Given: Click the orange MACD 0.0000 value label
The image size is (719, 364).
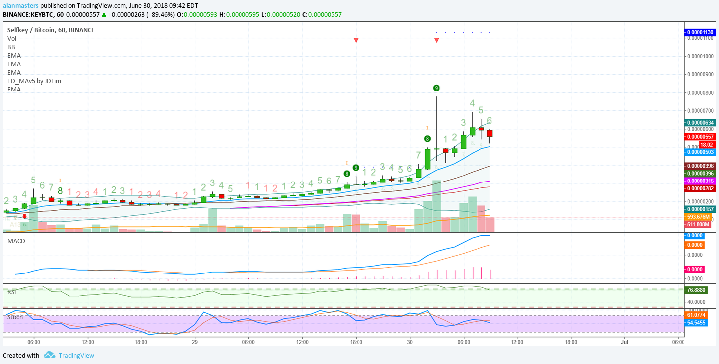Looking at the screenshot, I should (694, 245).
